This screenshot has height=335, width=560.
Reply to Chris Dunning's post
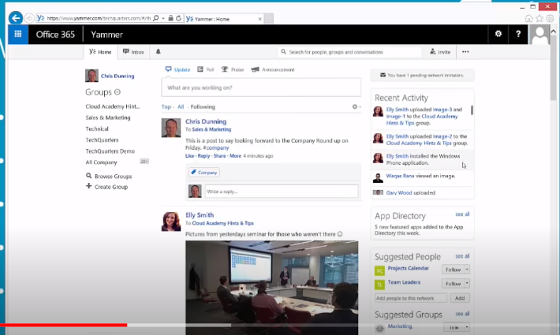[204, 156]
